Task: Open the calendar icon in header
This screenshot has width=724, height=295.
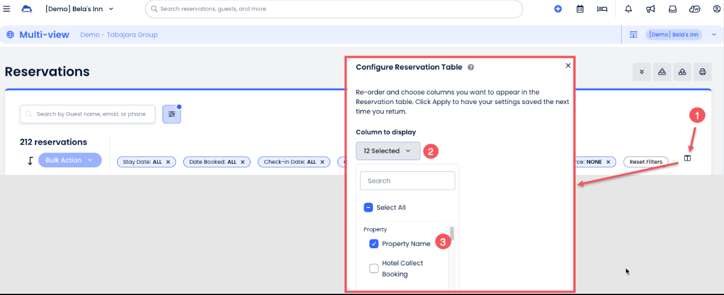Action: coord(580,9)
